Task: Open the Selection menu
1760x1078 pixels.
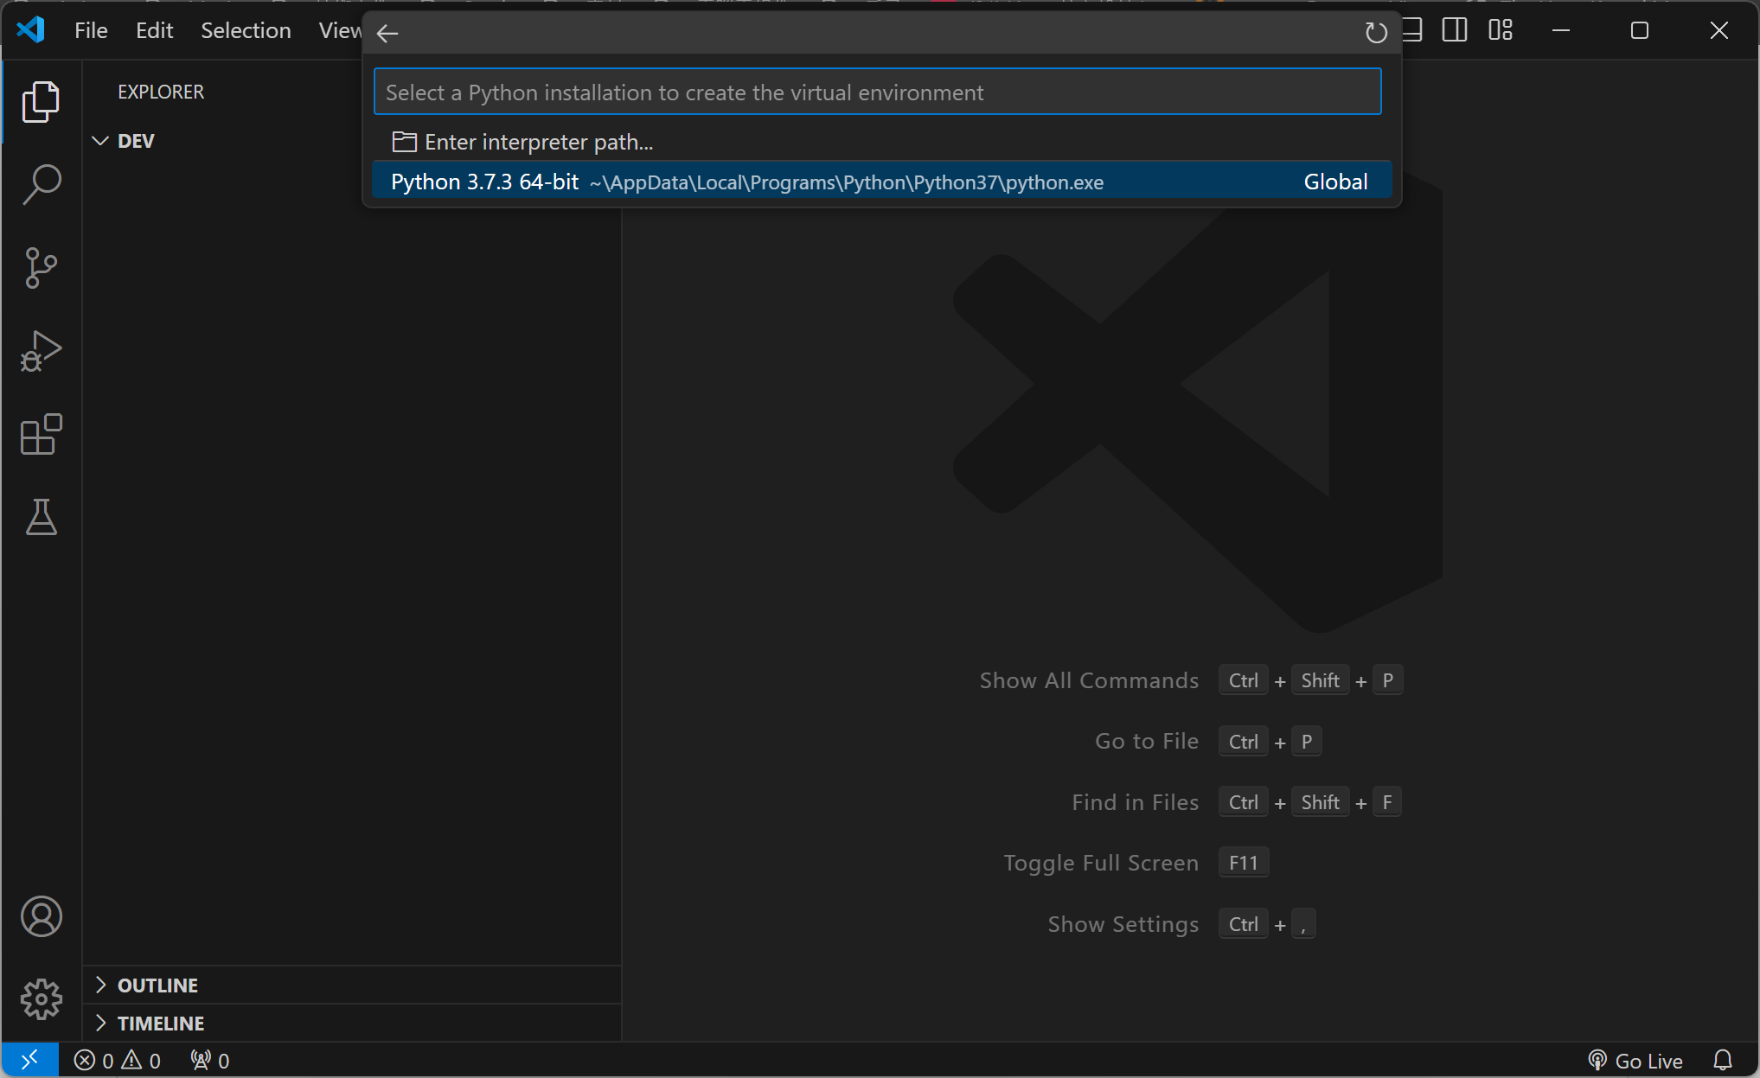Action: point(246,30)
